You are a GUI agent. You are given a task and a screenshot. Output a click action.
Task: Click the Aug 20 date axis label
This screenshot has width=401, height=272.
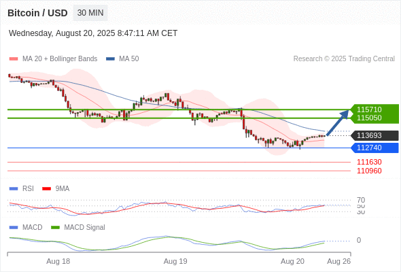pos(292,261)
